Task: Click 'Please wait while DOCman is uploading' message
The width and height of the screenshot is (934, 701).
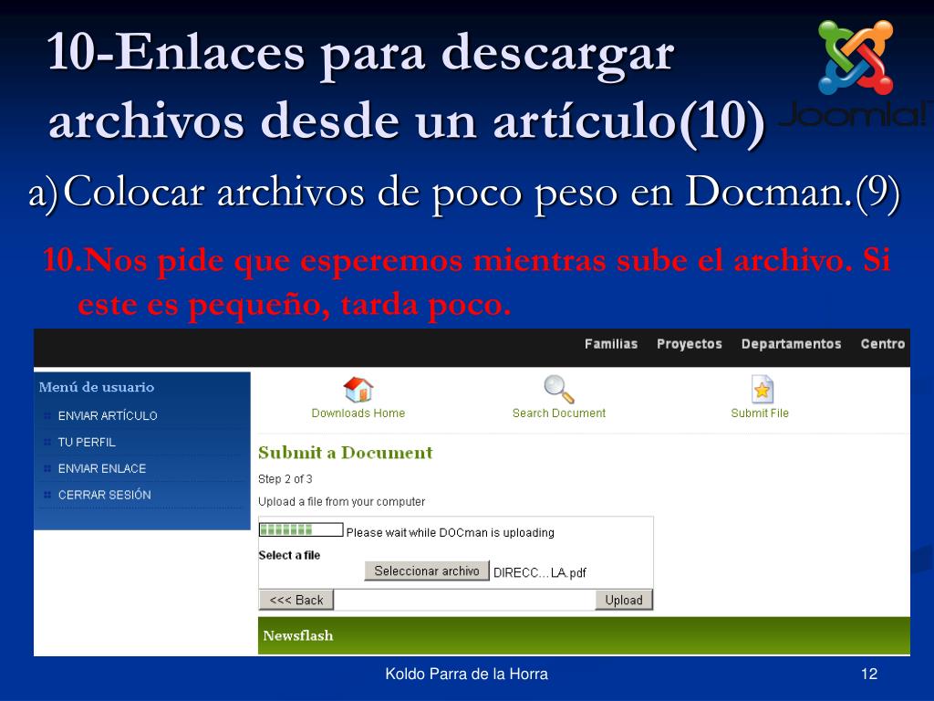Action: click(451, 532)
